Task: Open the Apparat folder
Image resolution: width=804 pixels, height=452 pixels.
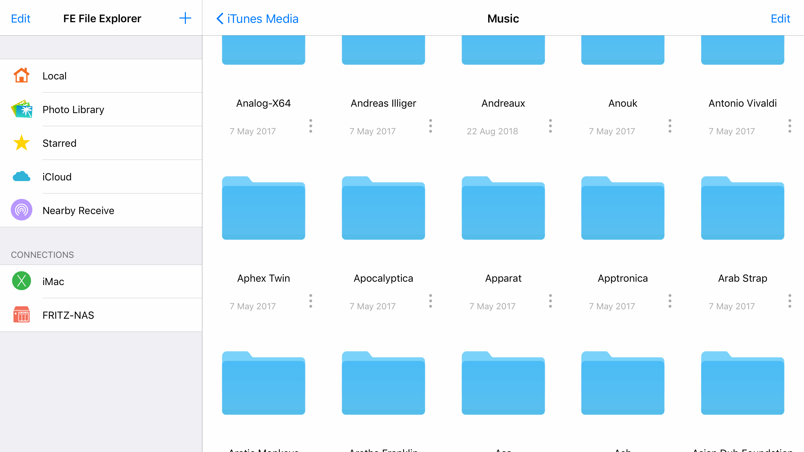Action: (503, 208)
